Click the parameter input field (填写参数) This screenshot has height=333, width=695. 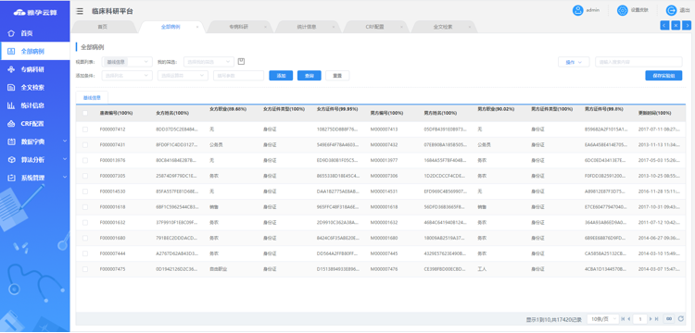coord(238,76)
